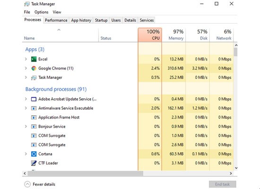
Task: Click the Excel app icon
Action: coord(34,59)
